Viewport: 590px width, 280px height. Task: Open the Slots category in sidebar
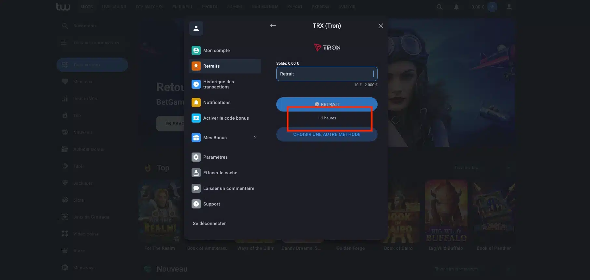(92, 200)
